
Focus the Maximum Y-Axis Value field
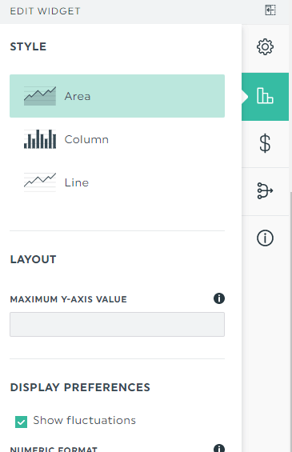point(117,324)
